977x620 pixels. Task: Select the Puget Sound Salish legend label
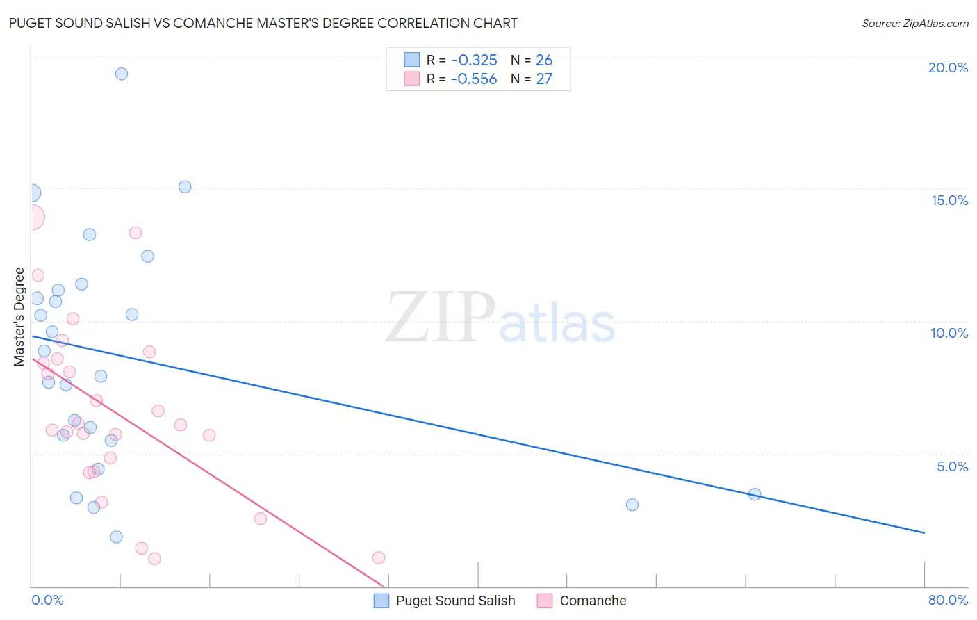pyautogui.click(x=456, y=601)
